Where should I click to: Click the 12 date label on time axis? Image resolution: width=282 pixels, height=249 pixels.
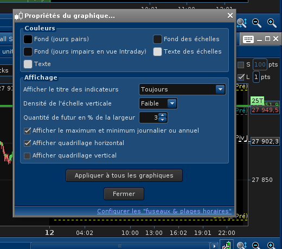click(49, 233)
